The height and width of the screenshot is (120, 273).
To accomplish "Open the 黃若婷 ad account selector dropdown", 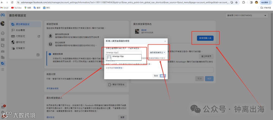I will pos(246,15).
